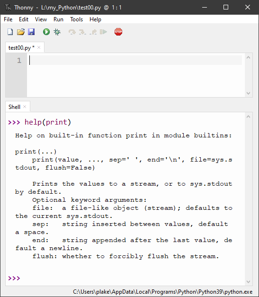
Task: Close the test00.py tab
Action: click(x=39, y=47)
